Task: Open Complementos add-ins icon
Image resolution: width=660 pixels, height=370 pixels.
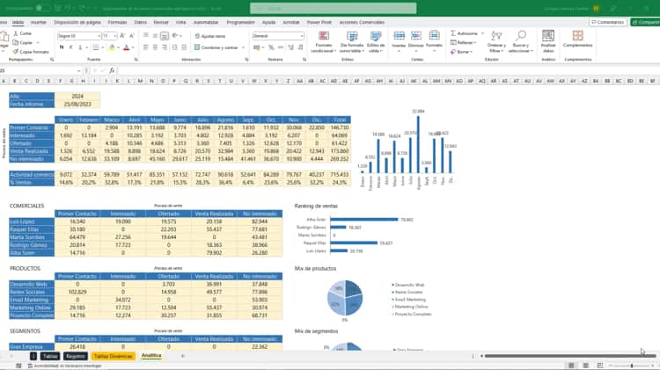Action: click(x=578, y=37)
